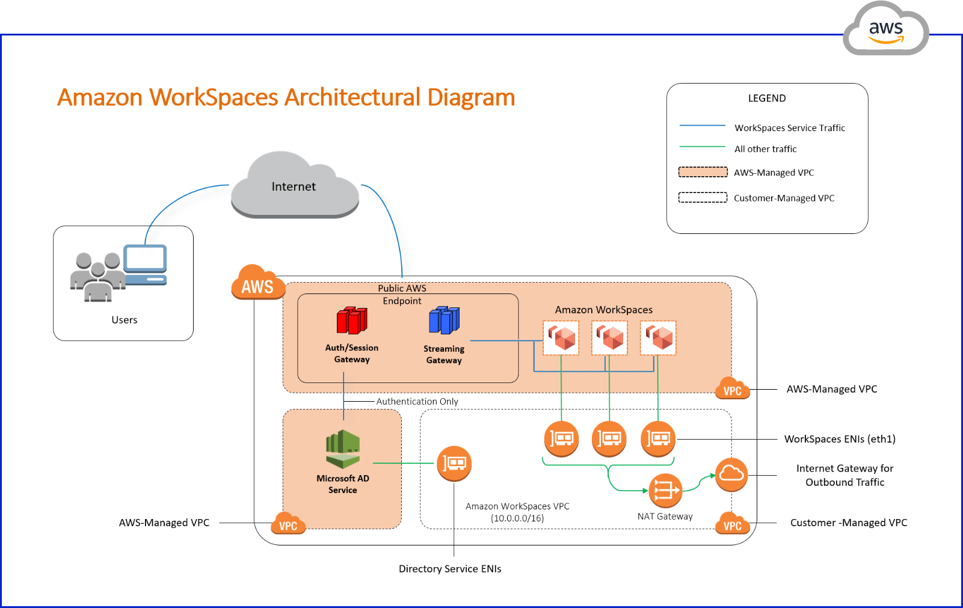
Task: Click the AWS logo cloud in the corner
Action: tap(886, 29)
